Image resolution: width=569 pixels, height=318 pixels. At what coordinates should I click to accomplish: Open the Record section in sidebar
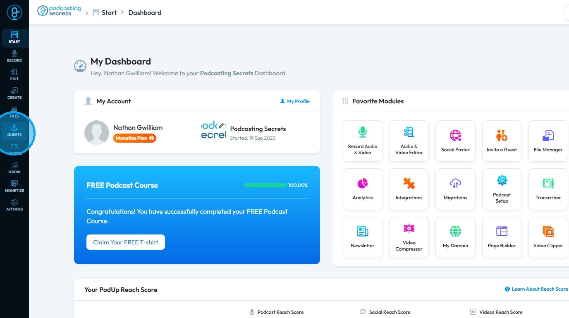(14, 57)
